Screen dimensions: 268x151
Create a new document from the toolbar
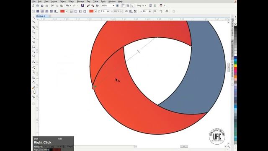pos(33,5)
